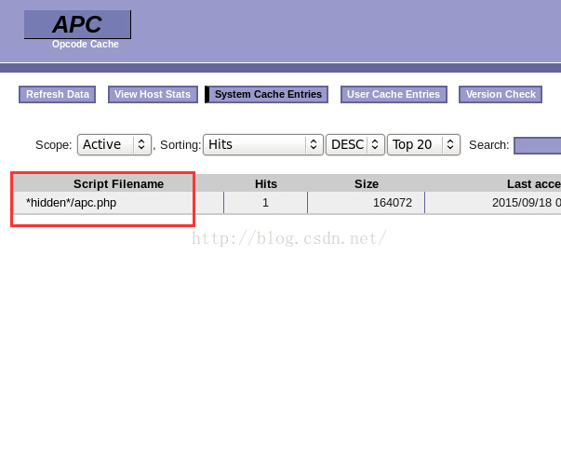Open the User Cache Entries tab
The width and height of the screenshot is (561, 457).
click(394, 95)
